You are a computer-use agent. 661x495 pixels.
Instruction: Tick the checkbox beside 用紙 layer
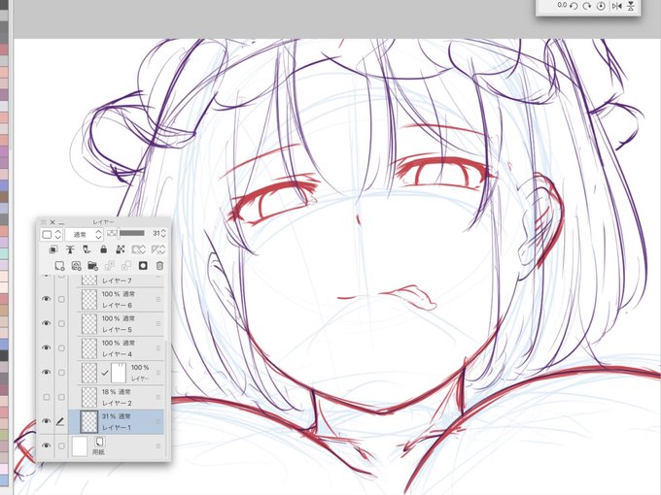click(x=61, y=445)
